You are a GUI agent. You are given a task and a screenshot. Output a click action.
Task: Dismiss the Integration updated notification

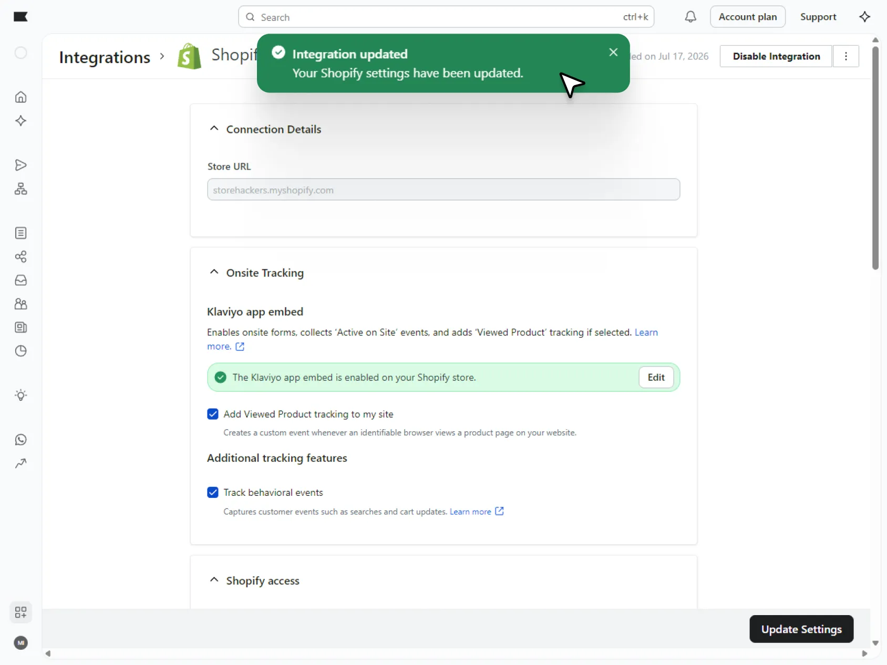pos(613,52)
